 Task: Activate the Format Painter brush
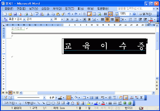[63, 14]
